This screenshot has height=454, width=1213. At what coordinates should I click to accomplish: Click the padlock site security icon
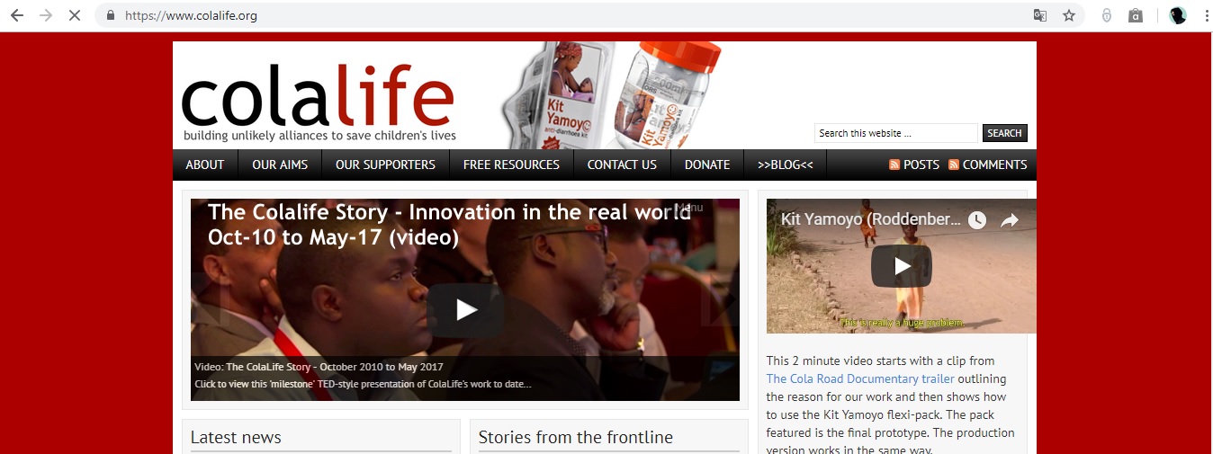(111, 15)
